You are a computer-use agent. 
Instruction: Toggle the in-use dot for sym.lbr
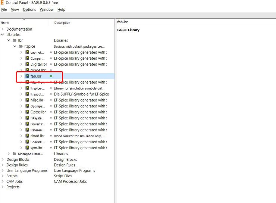tap(51, 148)
